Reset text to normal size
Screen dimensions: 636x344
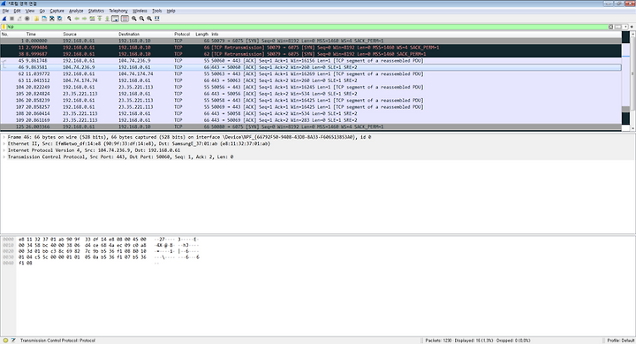pos(149,19)
